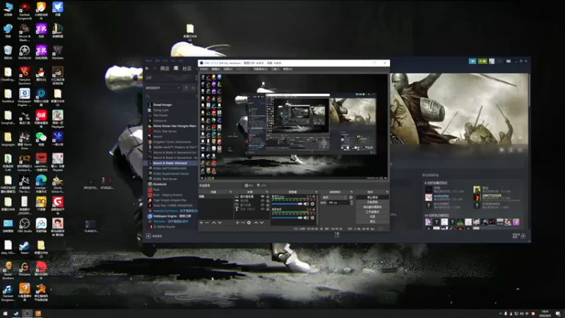Click Settings button in OBS Controls
Viewport: 565px width, 318px height.
pos(372,217)
